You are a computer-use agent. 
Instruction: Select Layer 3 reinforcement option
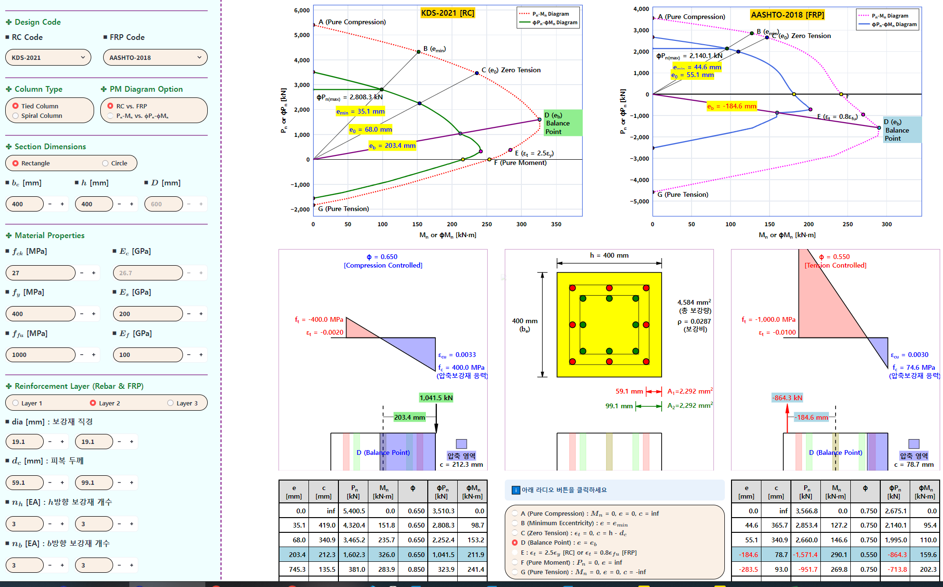click(170, 403)
